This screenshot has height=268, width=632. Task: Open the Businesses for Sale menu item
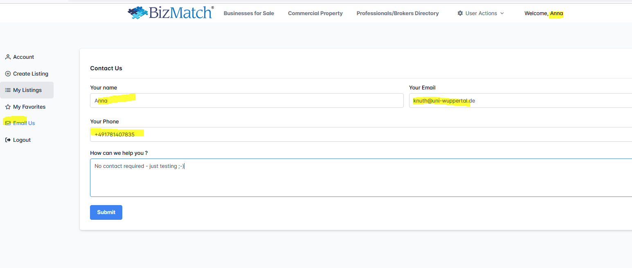click(x=249, y=13)
